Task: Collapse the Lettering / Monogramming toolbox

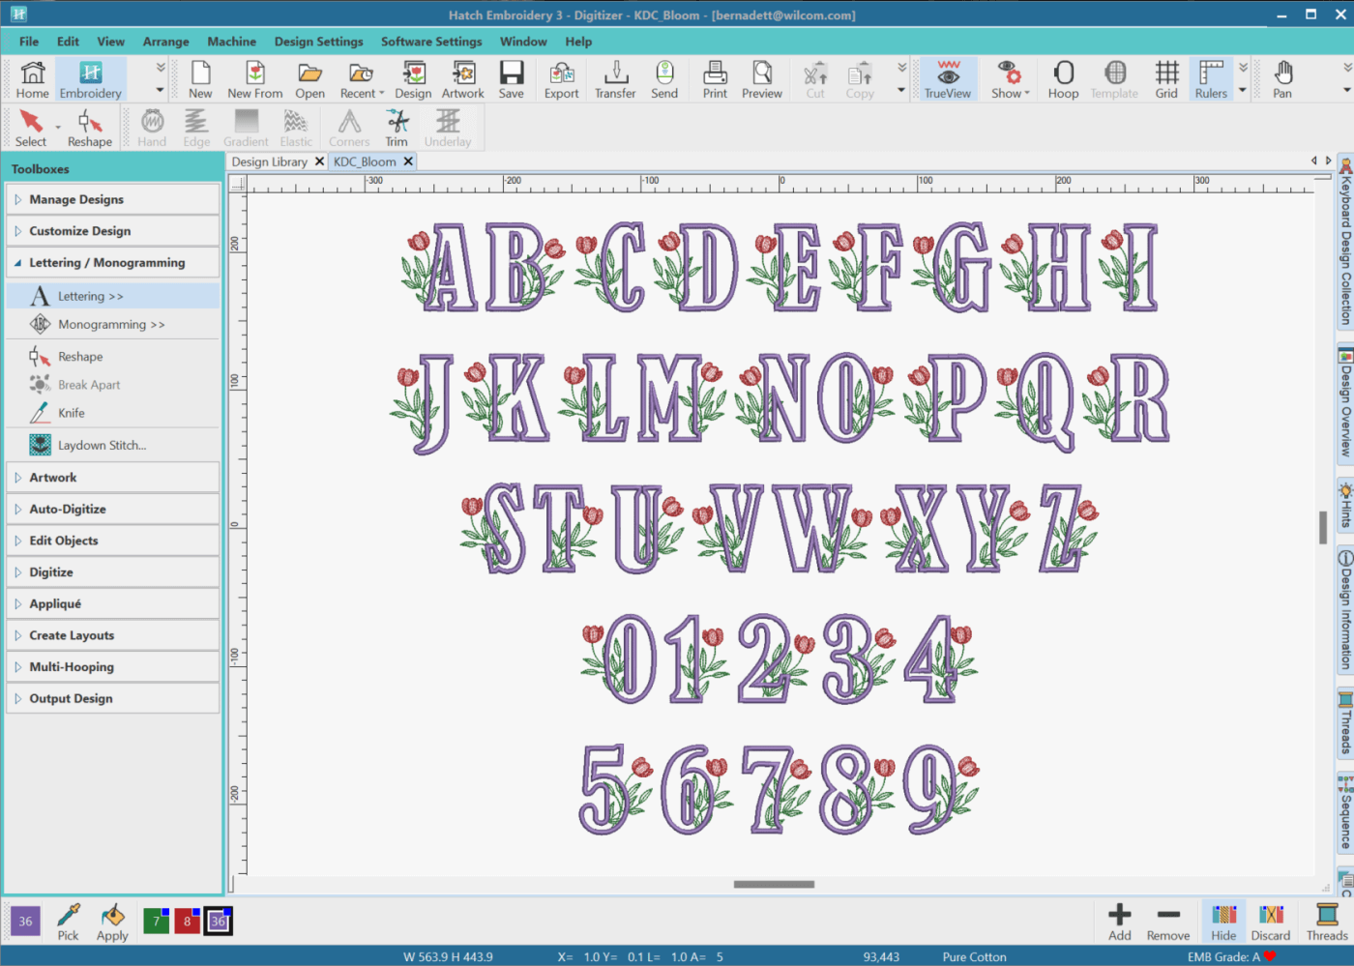Action: click(x=106, y=263)
